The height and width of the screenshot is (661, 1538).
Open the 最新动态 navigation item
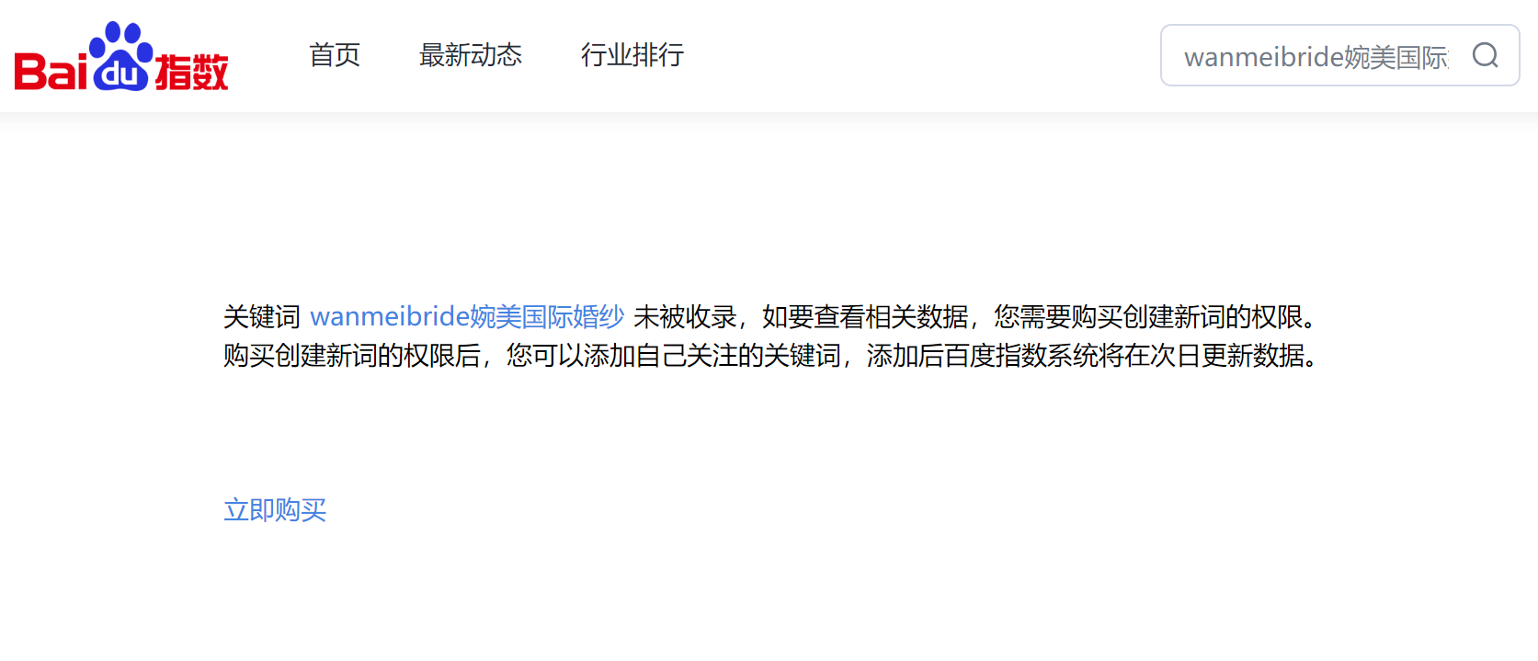pyautogui.click(x=471, y=55)
